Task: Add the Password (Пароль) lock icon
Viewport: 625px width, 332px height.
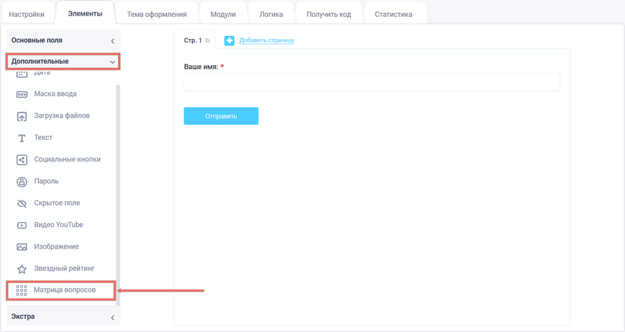Action: (21, 182)
